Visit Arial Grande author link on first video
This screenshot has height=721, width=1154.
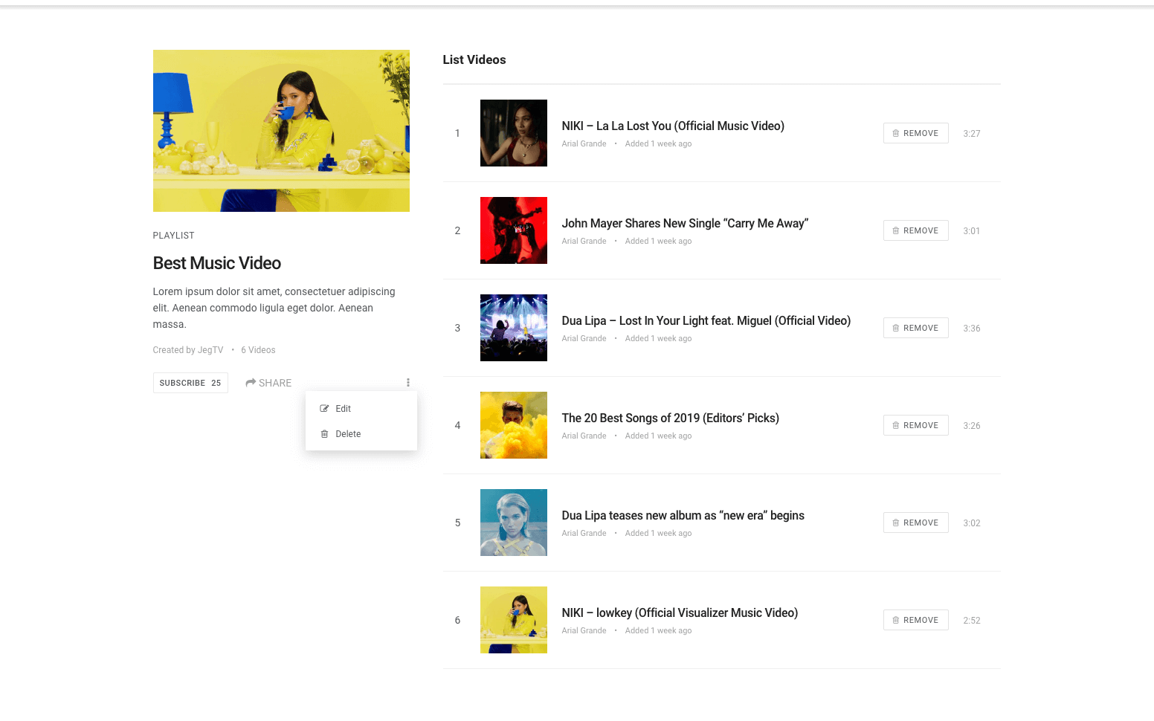pyautogui.click(x=584, y=144)
